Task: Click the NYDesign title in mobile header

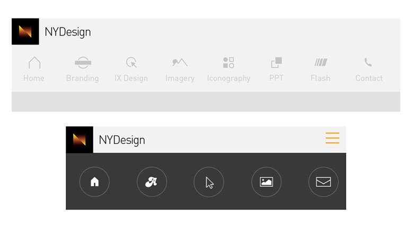Action: coord(122,140)
